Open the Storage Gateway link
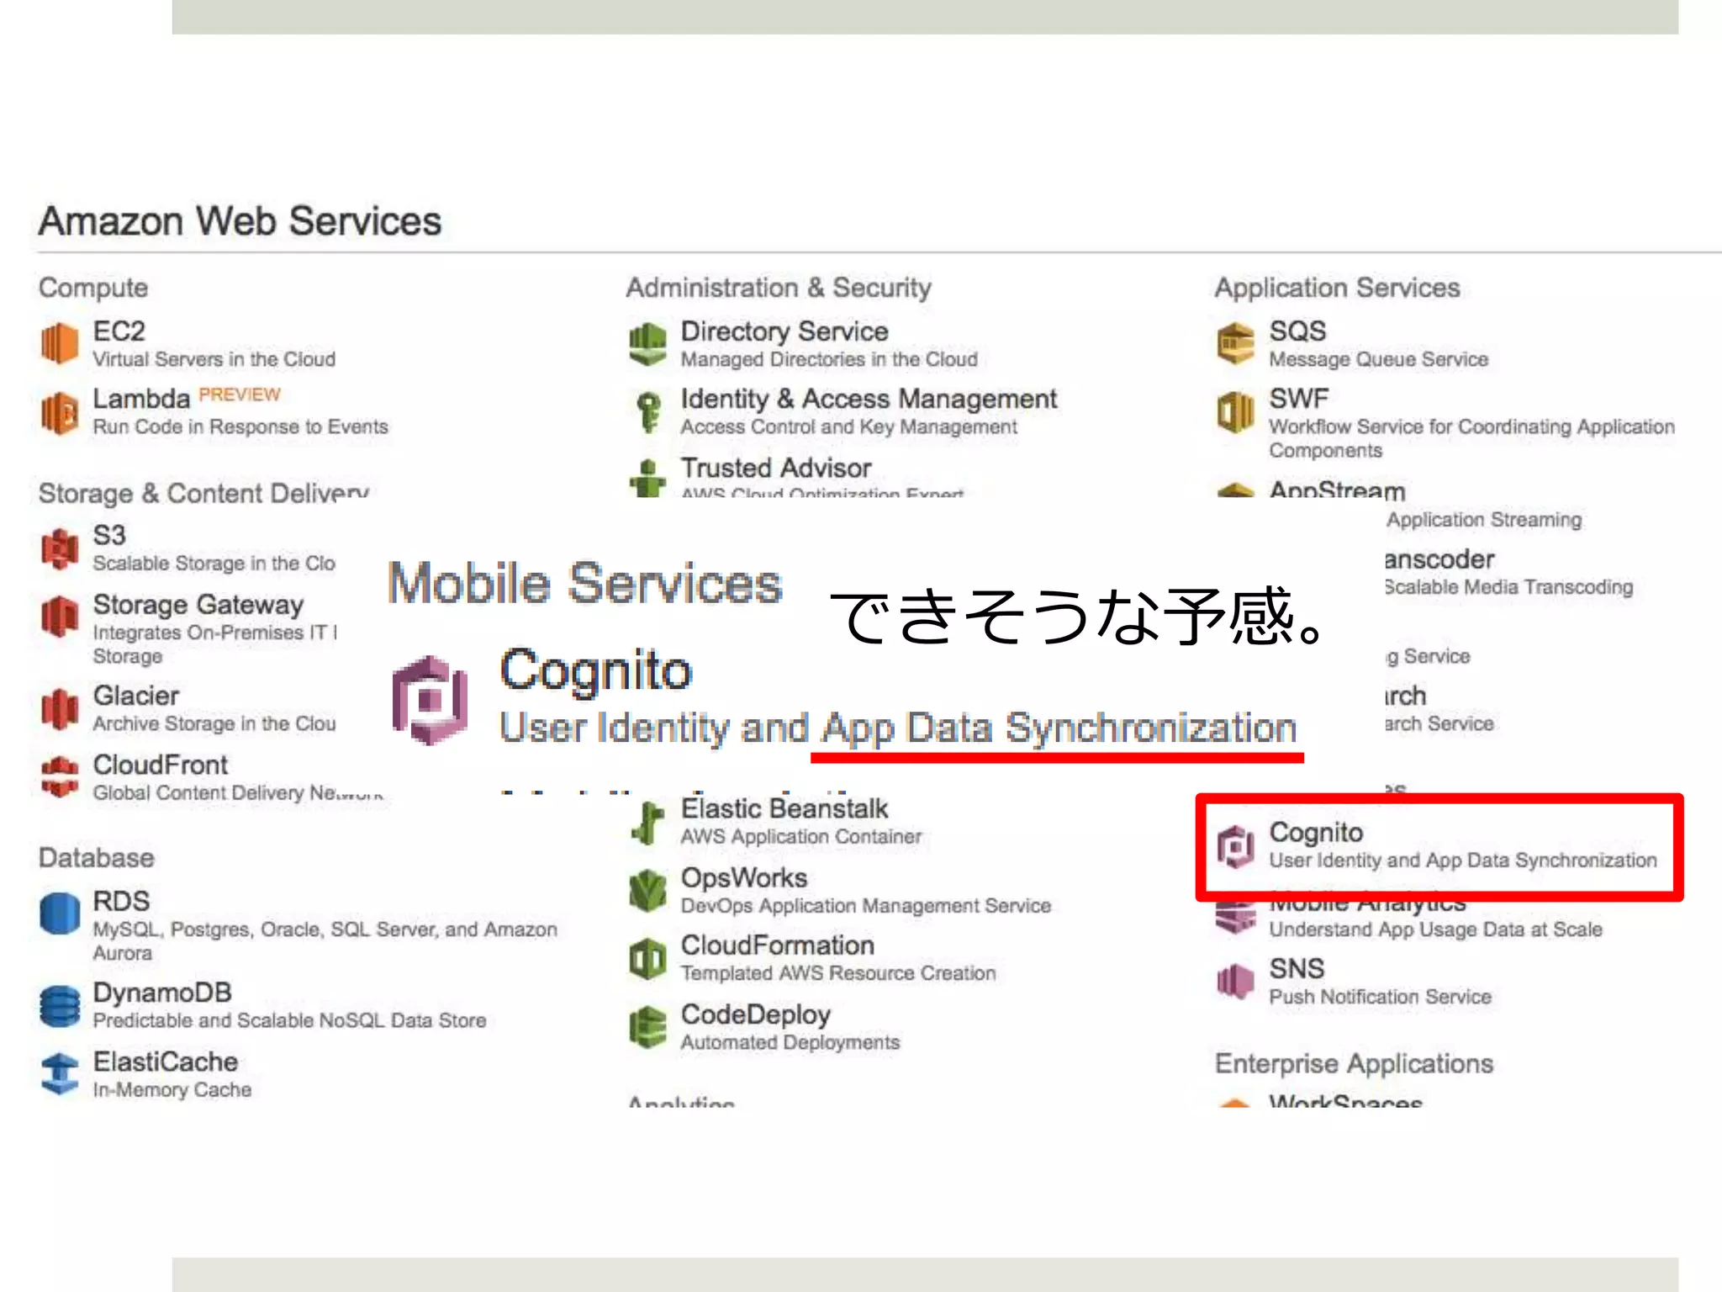This screenshot has height=1292, width=1722. click(x=198, y=605)
